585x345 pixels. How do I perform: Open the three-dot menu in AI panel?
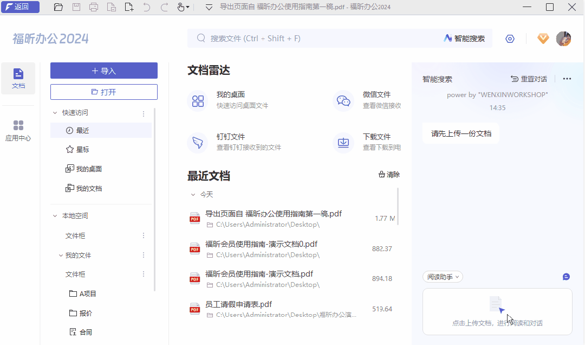(567, 78)
